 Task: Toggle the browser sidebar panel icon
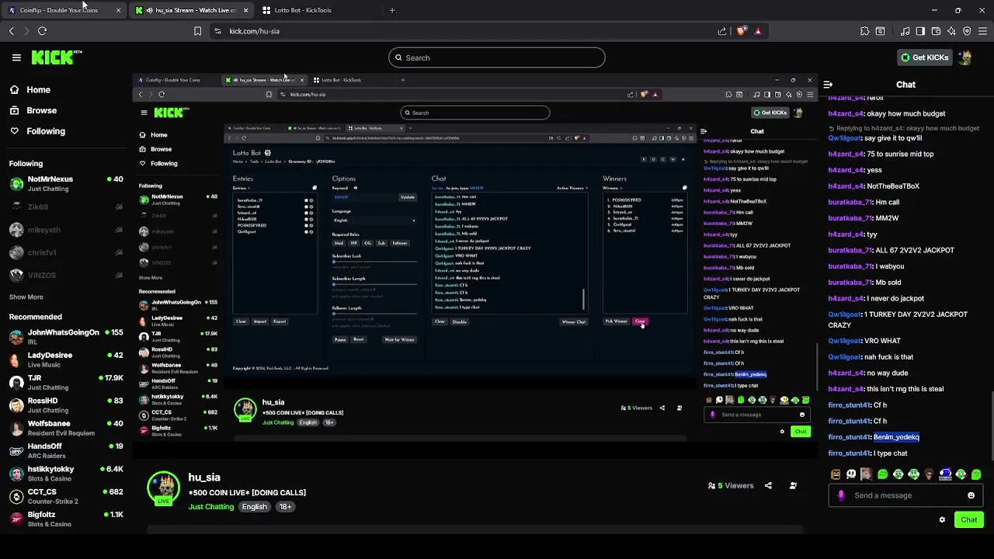click(920, 31)
